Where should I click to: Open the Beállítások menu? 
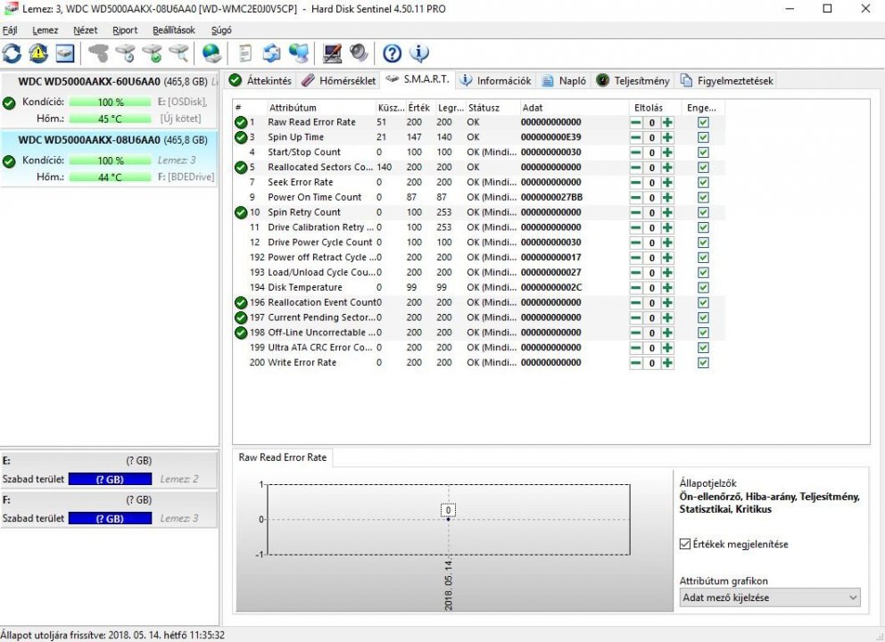point(174,30)
